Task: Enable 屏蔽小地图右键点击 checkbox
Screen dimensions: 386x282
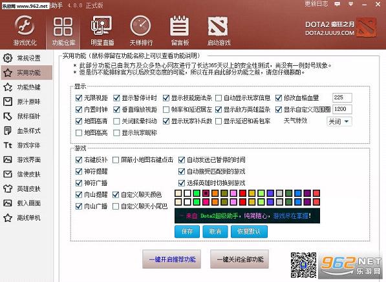Action: (x=116, y=160)
